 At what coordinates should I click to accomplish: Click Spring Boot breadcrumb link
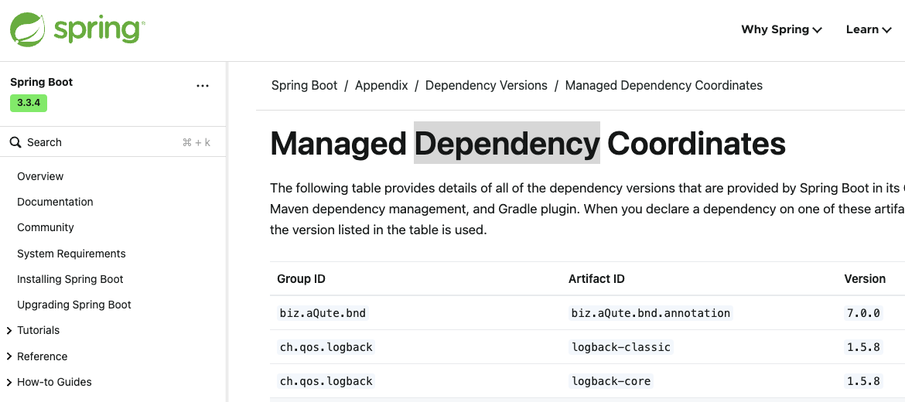tap(304, 85)
